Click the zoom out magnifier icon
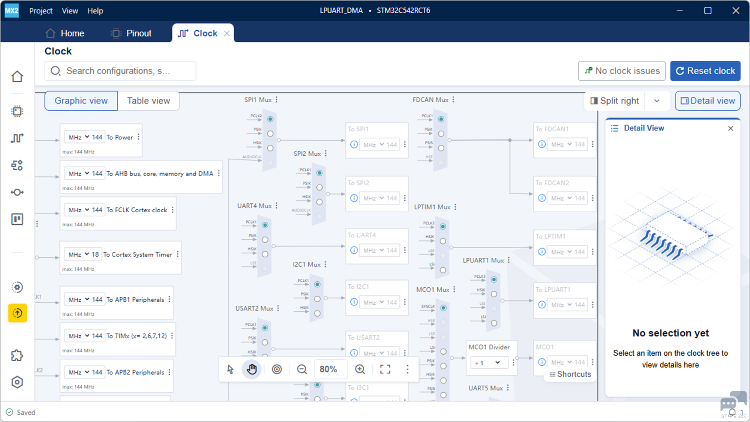 (302, 369)
